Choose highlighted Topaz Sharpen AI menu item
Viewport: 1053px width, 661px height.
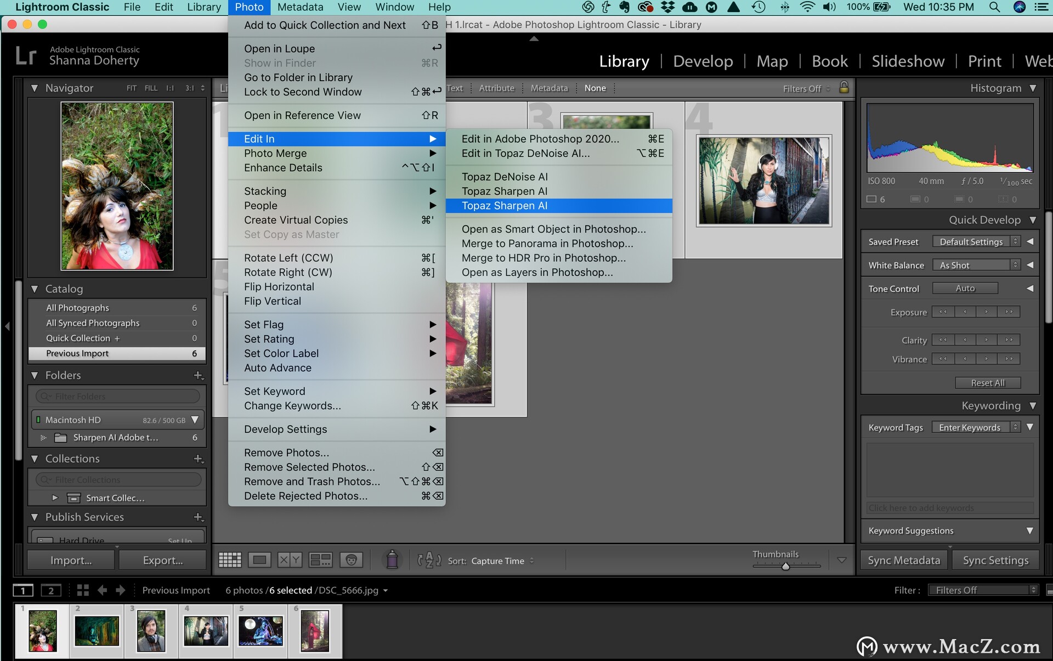pyautogui.click(x=559, y=206)
